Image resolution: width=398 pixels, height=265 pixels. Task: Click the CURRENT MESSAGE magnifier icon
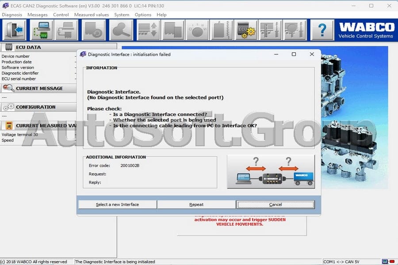8,88
